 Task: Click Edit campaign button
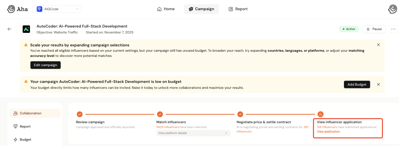[x=45, y=65]
